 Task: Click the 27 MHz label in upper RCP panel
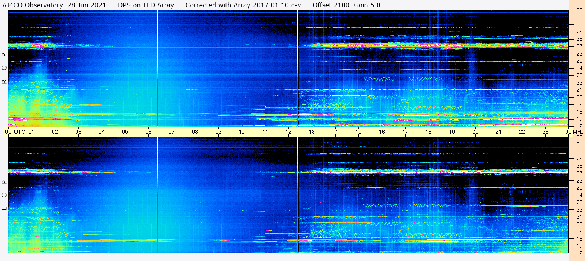(579, 46)
